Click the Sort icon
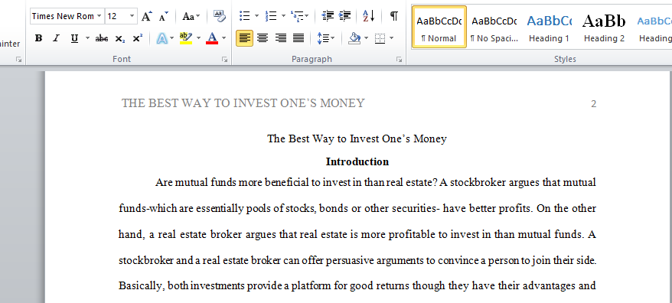Image resolution: width=672 pixels, height=303 pixels. [369, 16]
